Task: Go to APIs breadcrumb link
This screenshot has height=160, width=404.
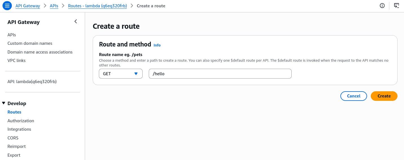Action: (x=54, y=6)
